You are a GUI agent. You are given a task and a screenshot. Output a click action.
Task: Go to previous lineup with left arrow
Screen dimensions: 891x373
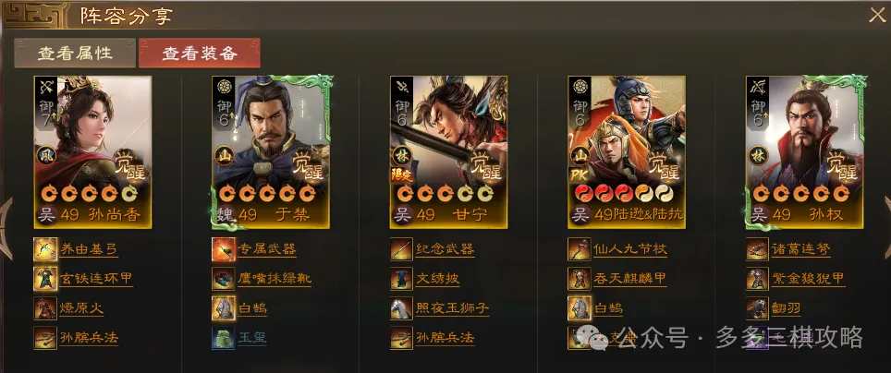6,227
